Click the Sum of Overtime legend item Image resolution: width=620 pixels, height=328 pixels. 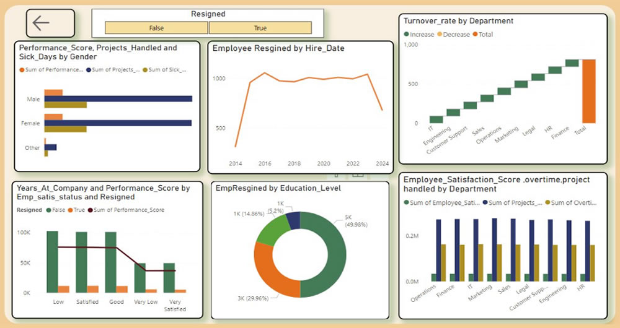[570, 202]
